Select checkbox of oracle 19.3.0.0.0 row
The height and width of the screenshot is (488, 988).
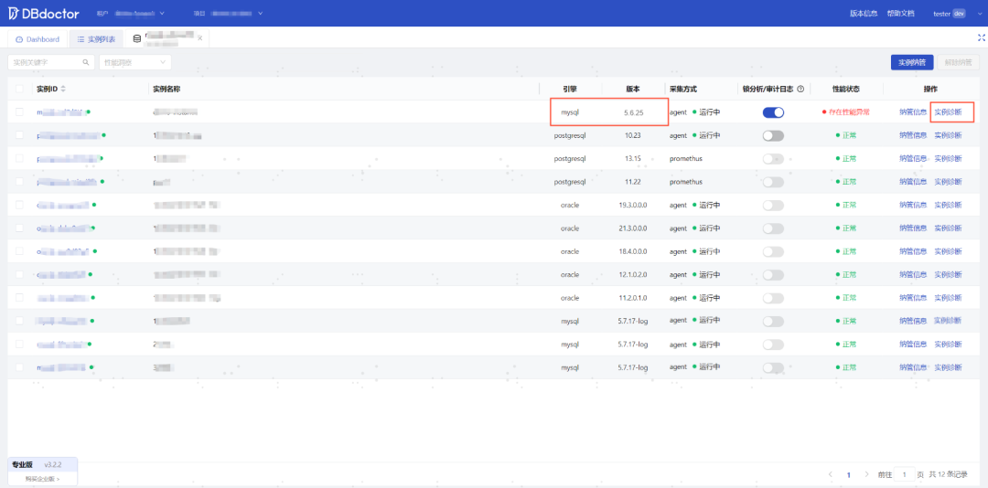(x=19, y=205)
